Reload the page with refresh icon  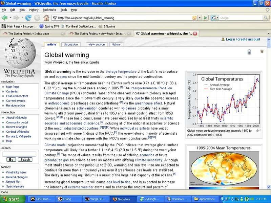28,18
